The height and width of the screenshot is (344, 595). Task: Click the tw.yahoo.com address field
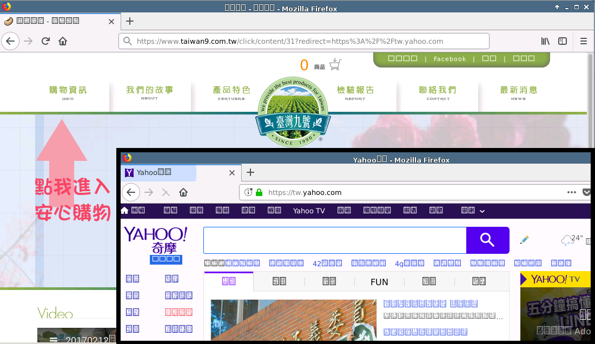[414, 192]
